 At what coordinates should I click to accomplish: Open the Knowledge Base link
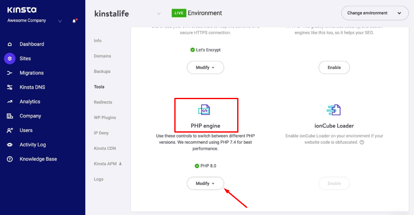point(38,159)
